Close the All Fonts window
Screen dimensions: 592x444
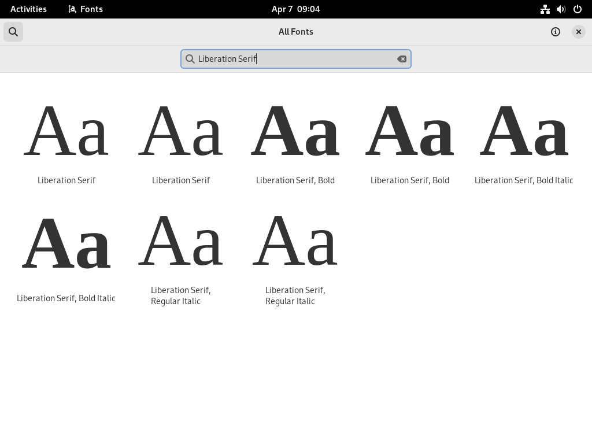point(578,32)
